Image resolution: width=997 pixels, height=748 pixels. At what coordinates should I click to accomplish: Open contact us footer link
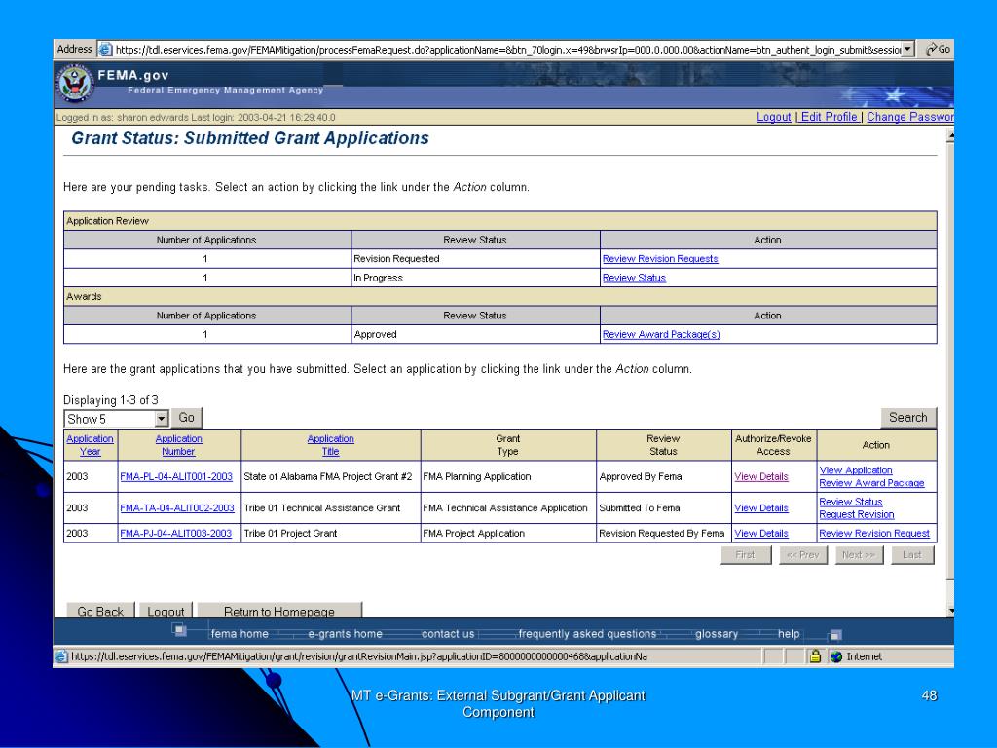pyautogui.click(x=448, y=634)
